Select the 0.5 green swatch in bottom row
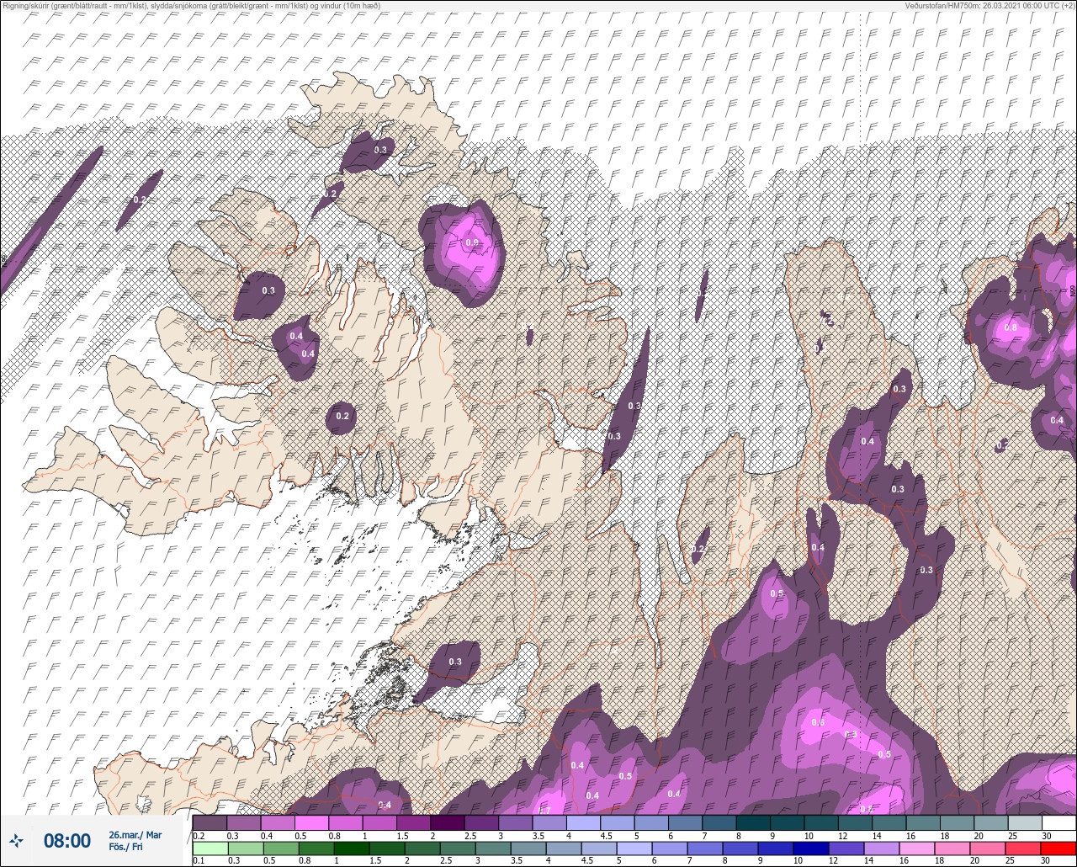Screen dimensions: 1077x867 281,848
